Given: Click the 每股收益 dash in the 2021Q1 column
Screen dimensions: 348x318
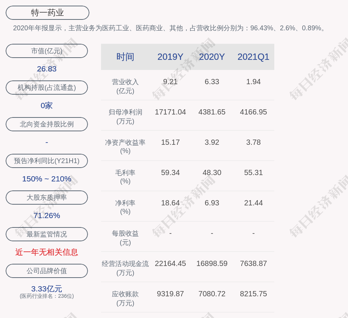Looking at the screenshot, I should click(253, 233).
